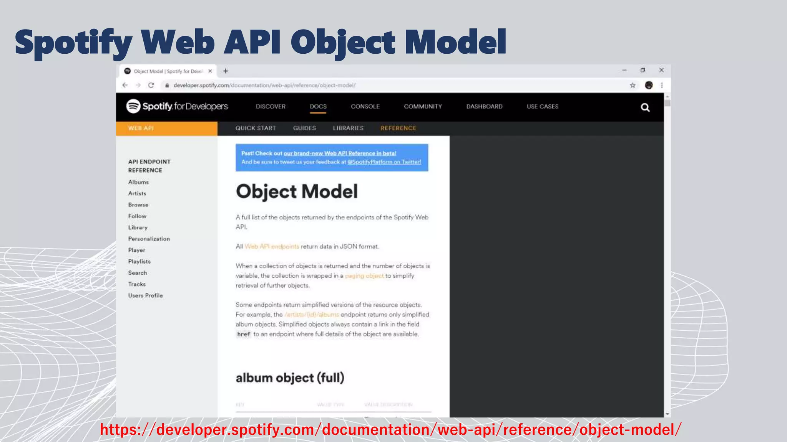
Task: Bookmark page with the star icon
Action: (633, 85)
